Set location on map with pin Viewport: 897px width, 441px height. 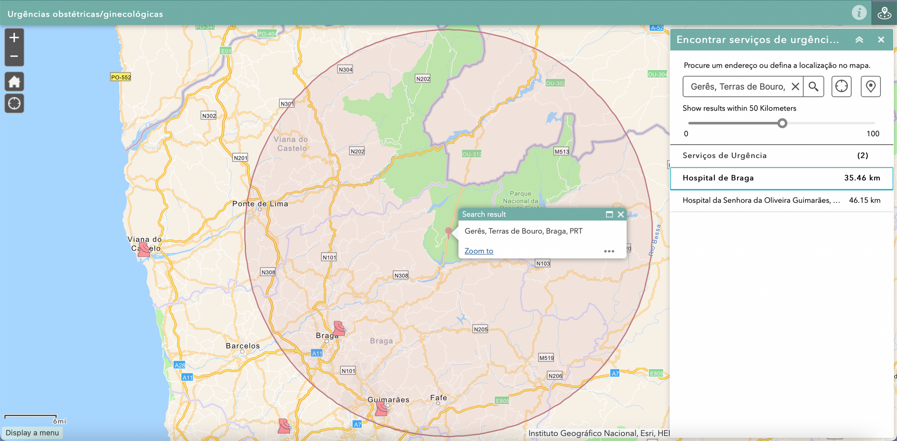pos(871,86)
